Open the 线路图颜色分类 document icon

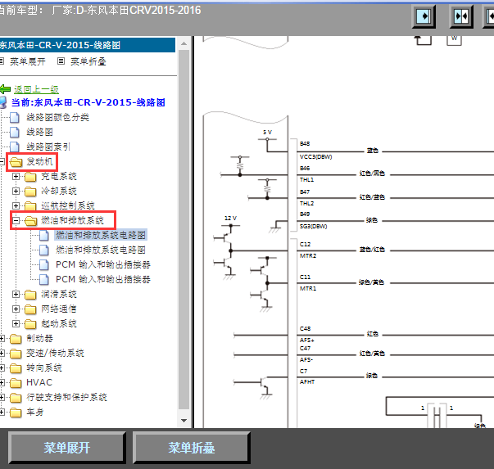tap(15, 117)
